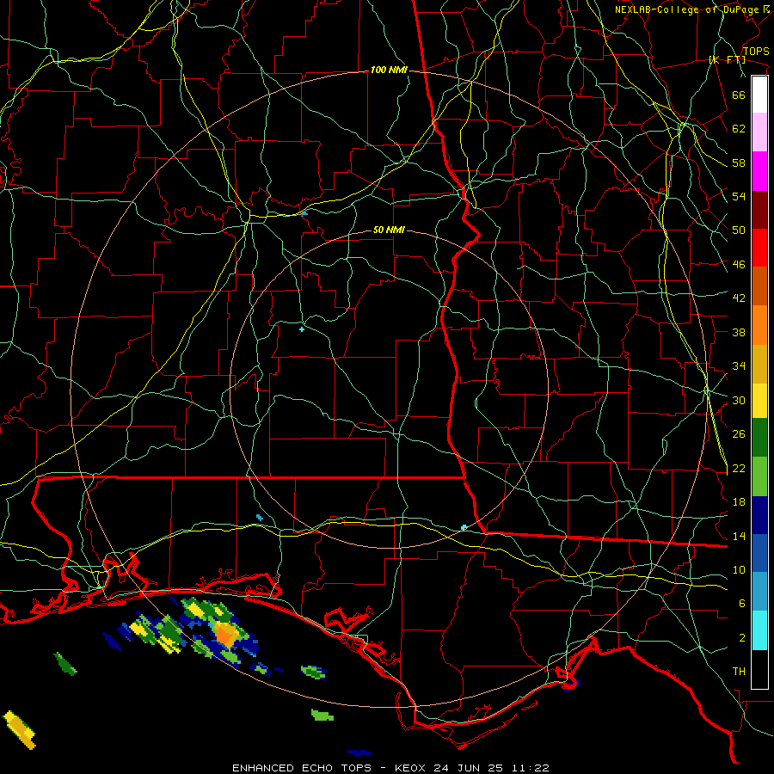The image size is (774, 774).
Task: Click the medium blue legend swatch at 18
Action: point(759,553)
